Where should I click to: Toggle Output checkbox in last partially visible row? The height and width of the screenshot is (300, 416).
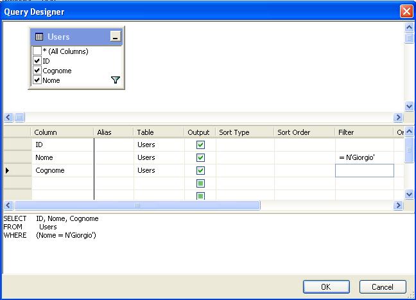(x=200, y=196)
